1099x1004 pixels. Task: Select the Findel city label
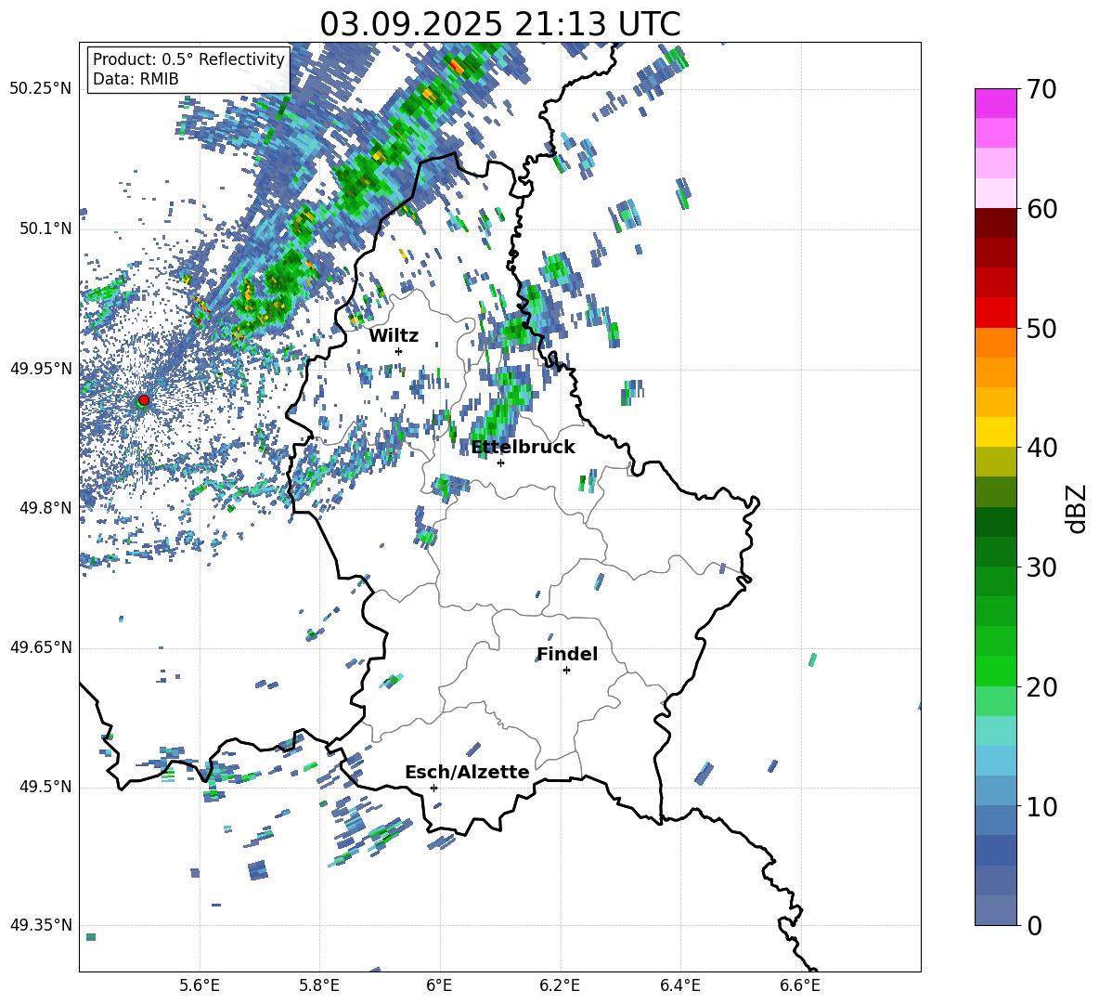[x=567, y=654]
